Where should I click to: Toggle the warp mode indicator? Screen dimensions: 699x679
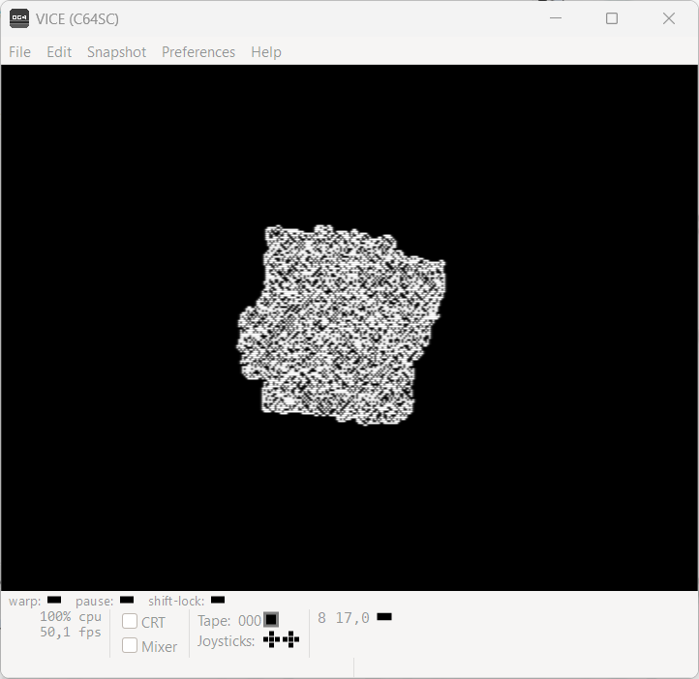pos(54,600)
